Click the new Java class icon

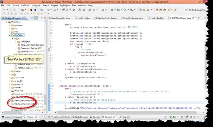coord(148,10)
